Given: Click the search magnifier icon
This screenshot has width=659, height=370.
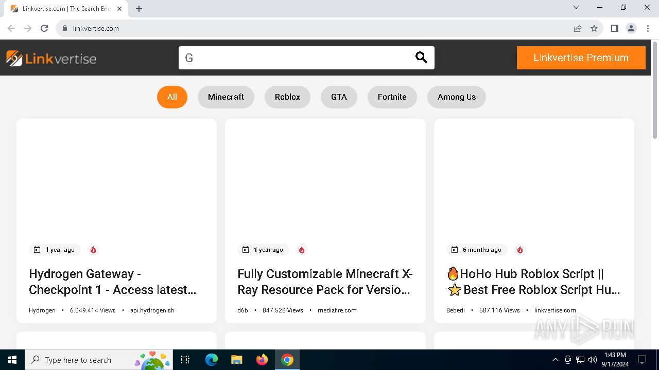Looking at the screenshot, I should click(421, 58).
